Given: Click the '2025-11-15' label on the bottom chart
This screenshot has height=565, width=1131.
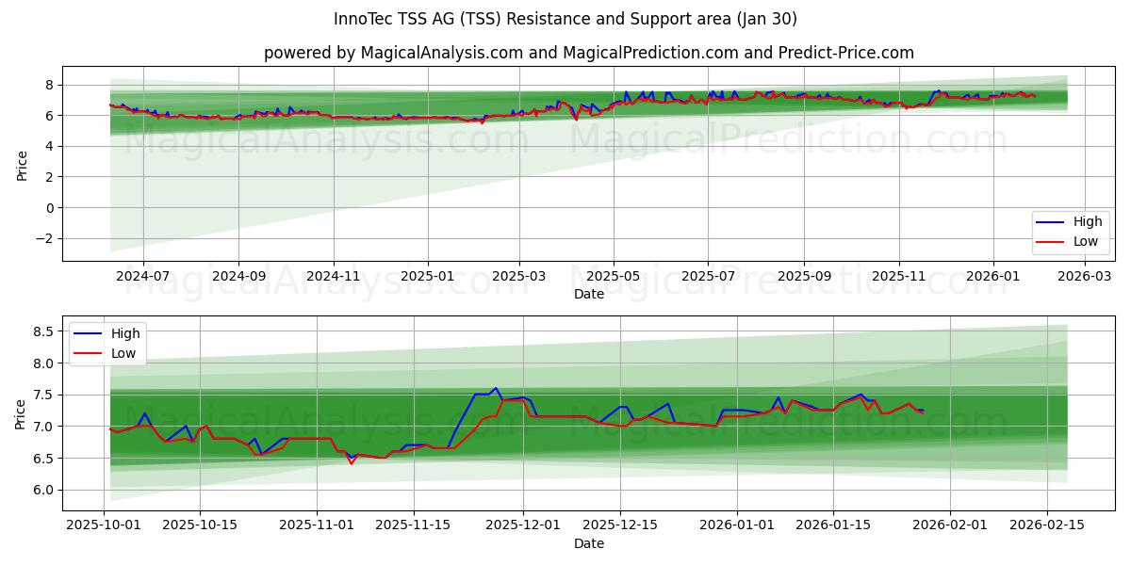Looking at the screenshot, I should coord(412,526).
